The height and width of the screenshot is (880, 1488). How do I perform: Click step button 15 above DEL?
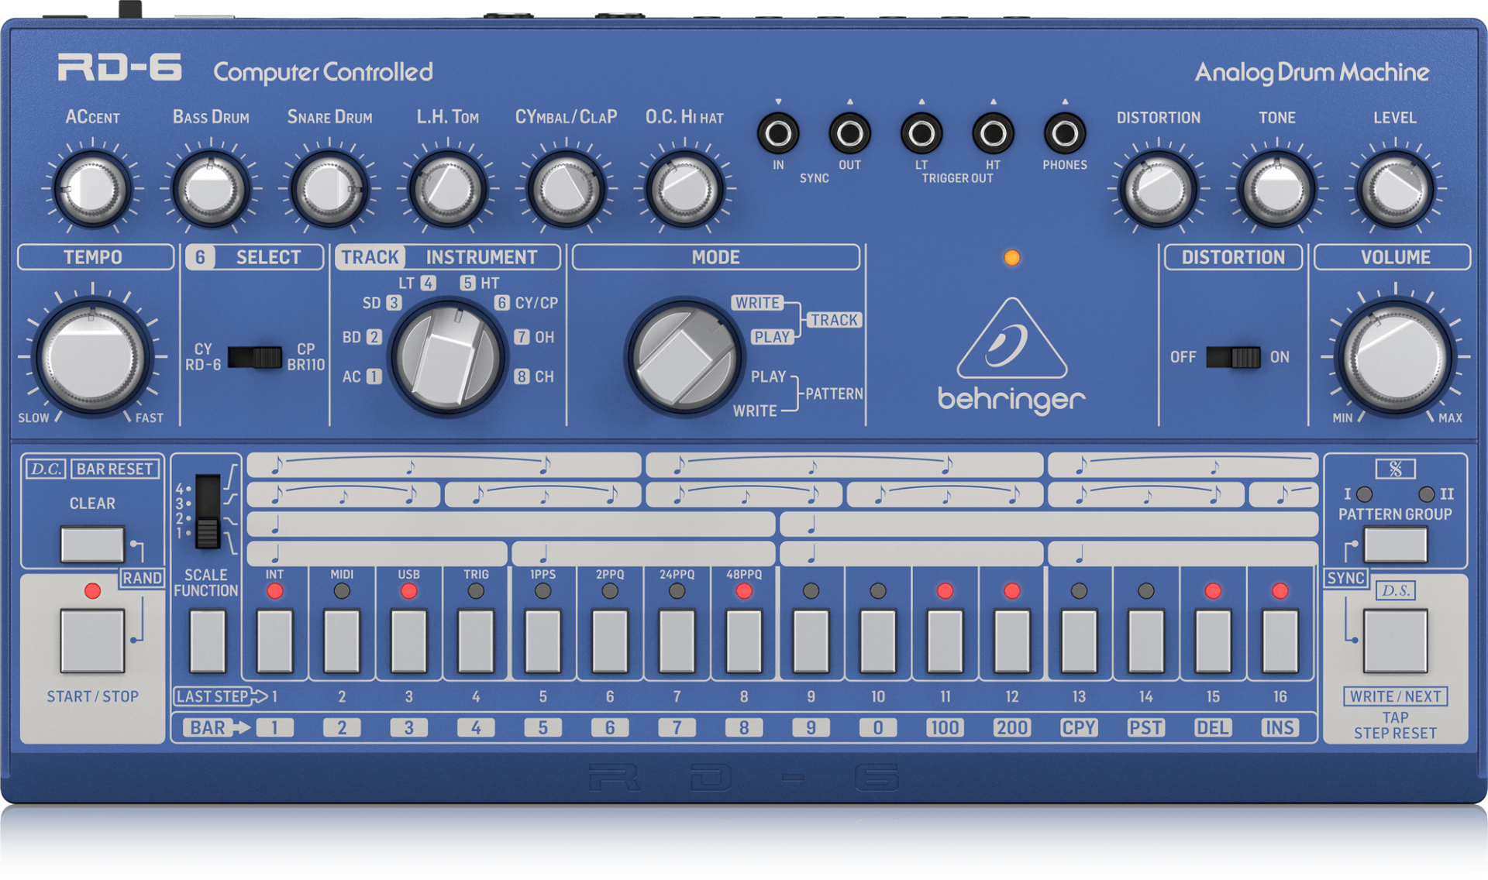click(1213, 641)
